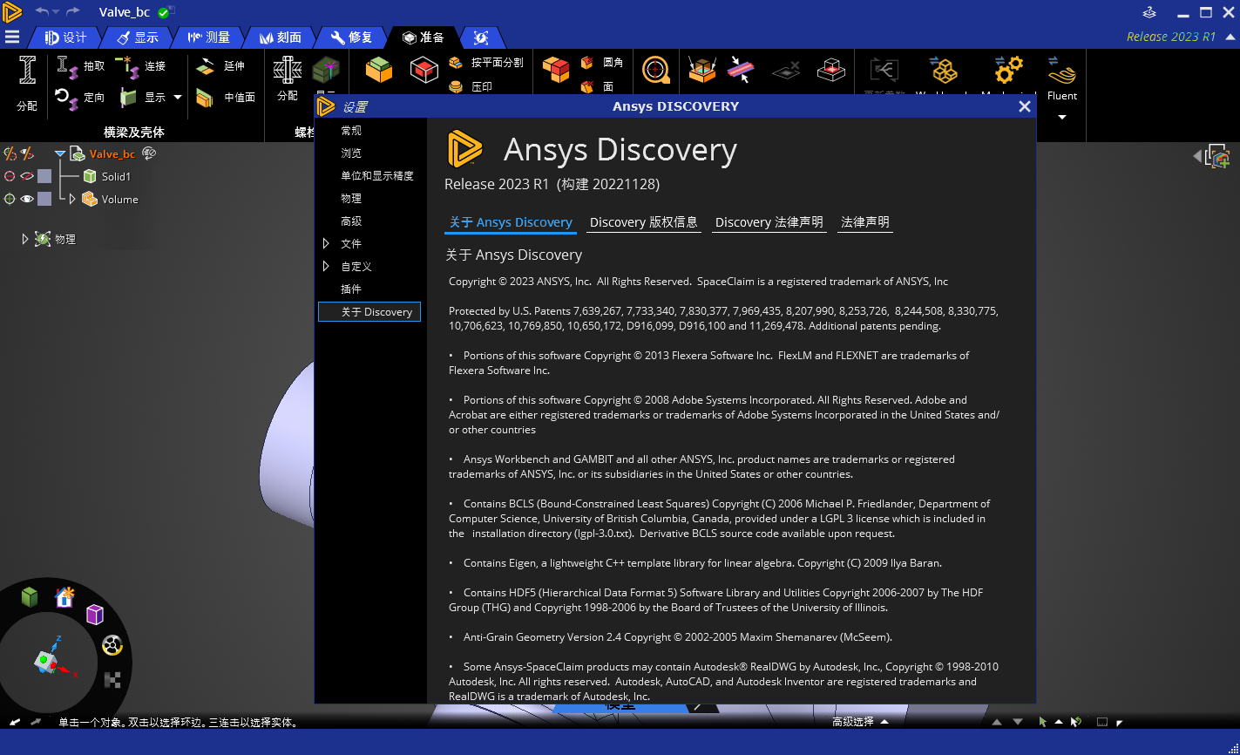Open the 高级选择 dropdown in status bar

click(x=860, y=722)
